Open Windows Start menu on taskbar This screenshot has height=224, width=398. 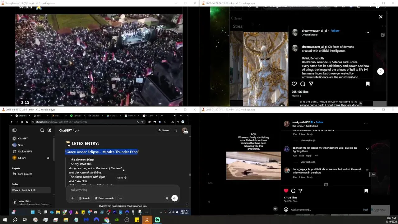coord(5,220)
